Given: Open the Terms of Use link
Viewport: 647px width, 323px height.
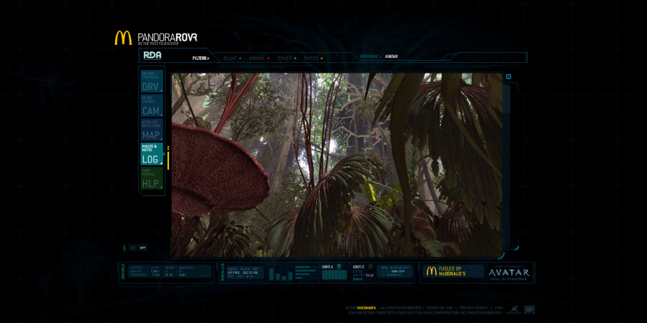Looking at the screenshot, I should (x=439, y=308).
